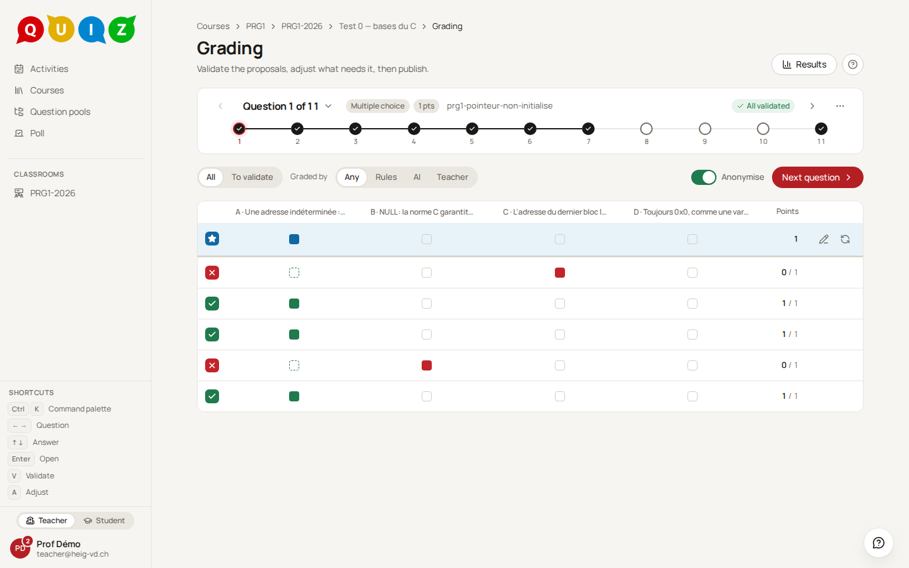Toggle the Anonymise switch
909x568 pixels.
(704, 177)
